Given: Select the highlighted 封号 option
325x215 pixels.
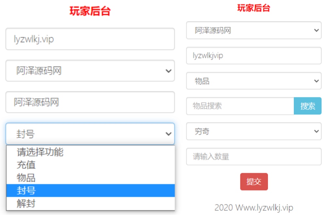Looking at the screenshot, I should point(26,191).
